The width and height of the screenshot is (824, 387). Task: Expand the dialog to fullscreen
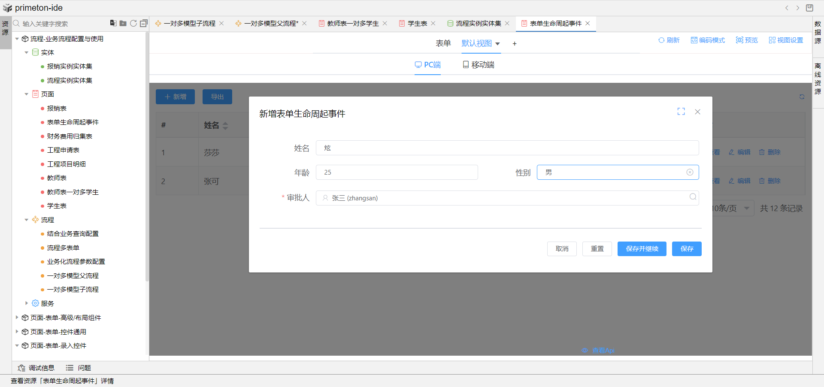(681, 112)
